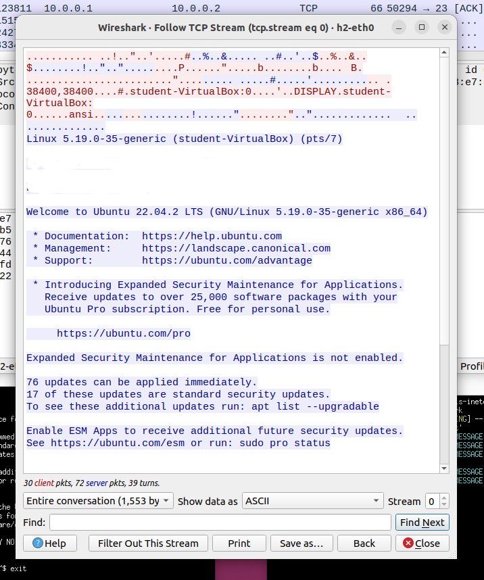Click the 'exit' command in the terminal
The width and height of the screenshot is (484, 580).
[18, 569]
